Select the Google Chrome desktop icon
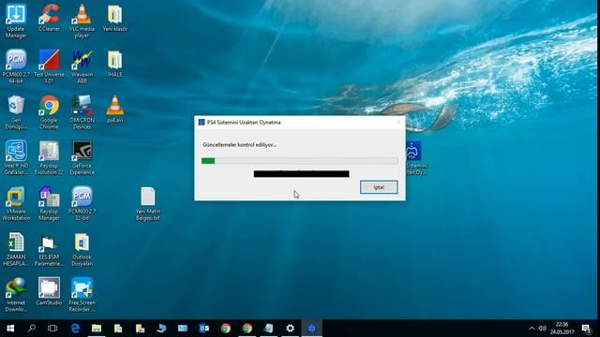 tap(49, 112)
